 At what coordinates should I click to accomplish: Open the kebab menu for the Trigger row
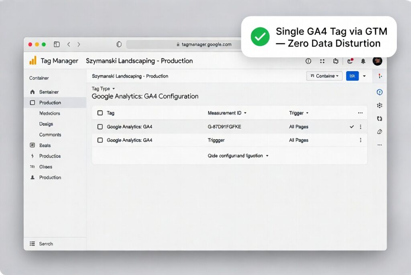(x=360, y=140)
